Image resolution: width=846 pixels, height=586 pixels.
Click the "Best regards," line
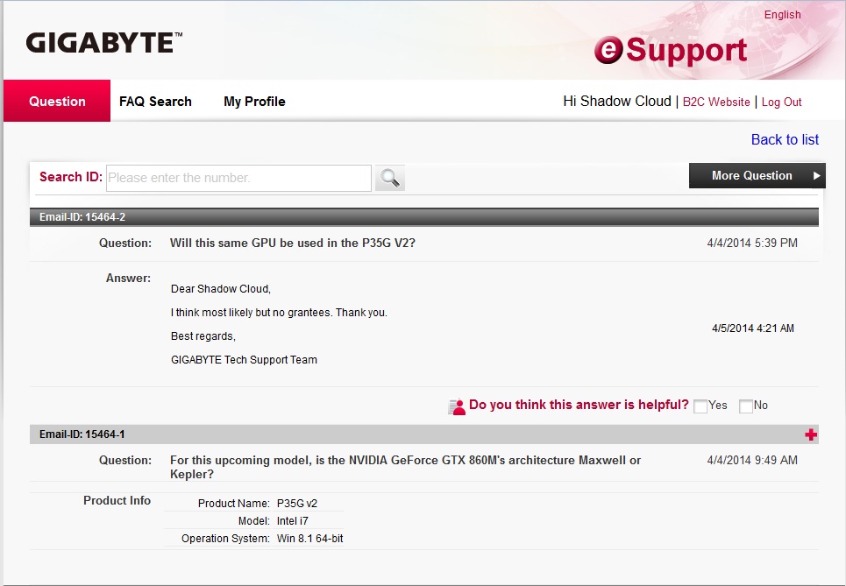pos(203,336)
